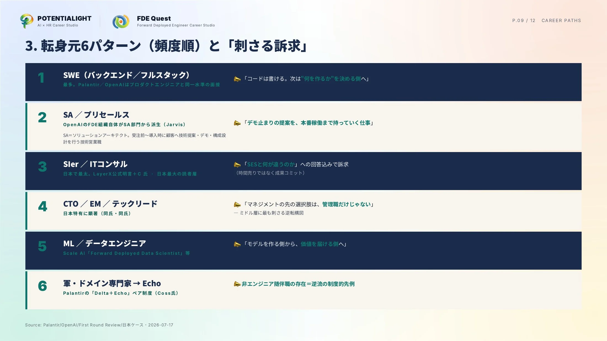The width and height of the screenshot is (607, 341).
Task: Click the FDE Quest circular logo
Action: (x=121, y=21)
